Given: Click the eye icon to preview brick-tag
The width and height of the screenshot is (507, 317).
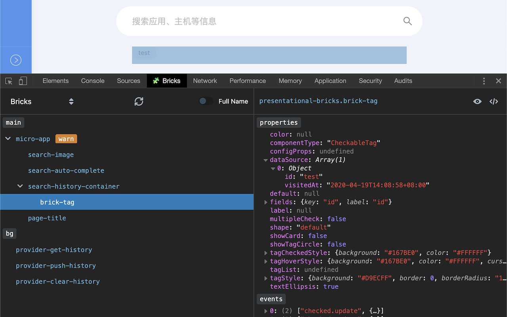Looking at the screenshot, I should (477, 101).
